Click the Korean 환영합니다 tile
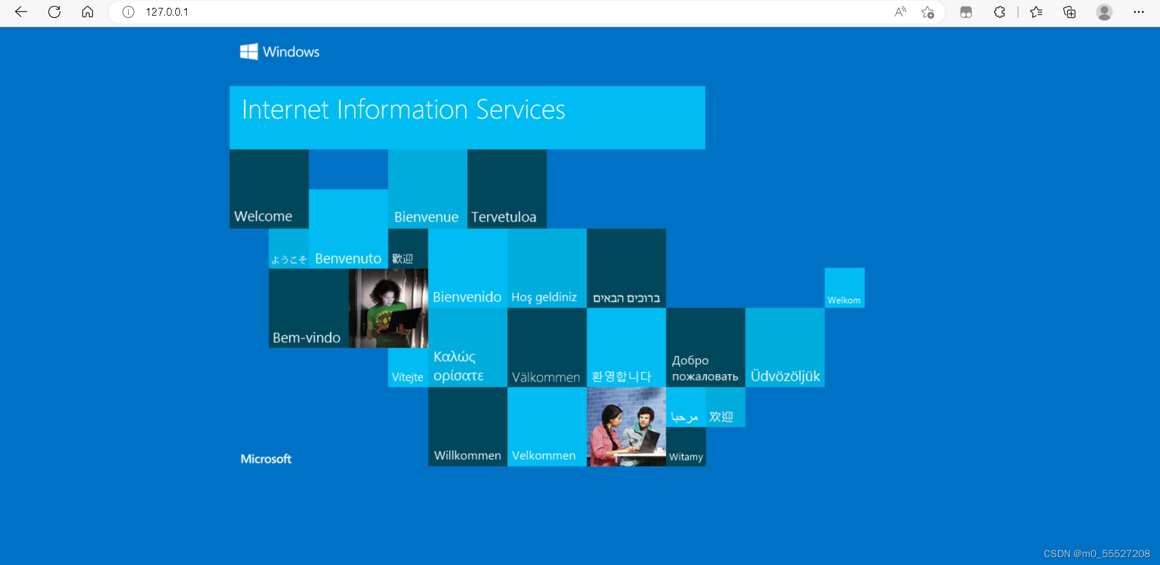The width and height of the screenshot is (1160, 565). (x=627, y=348)
